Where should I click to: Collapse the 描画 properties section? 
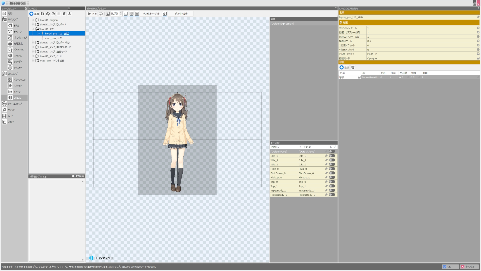(x=341, y=22)
